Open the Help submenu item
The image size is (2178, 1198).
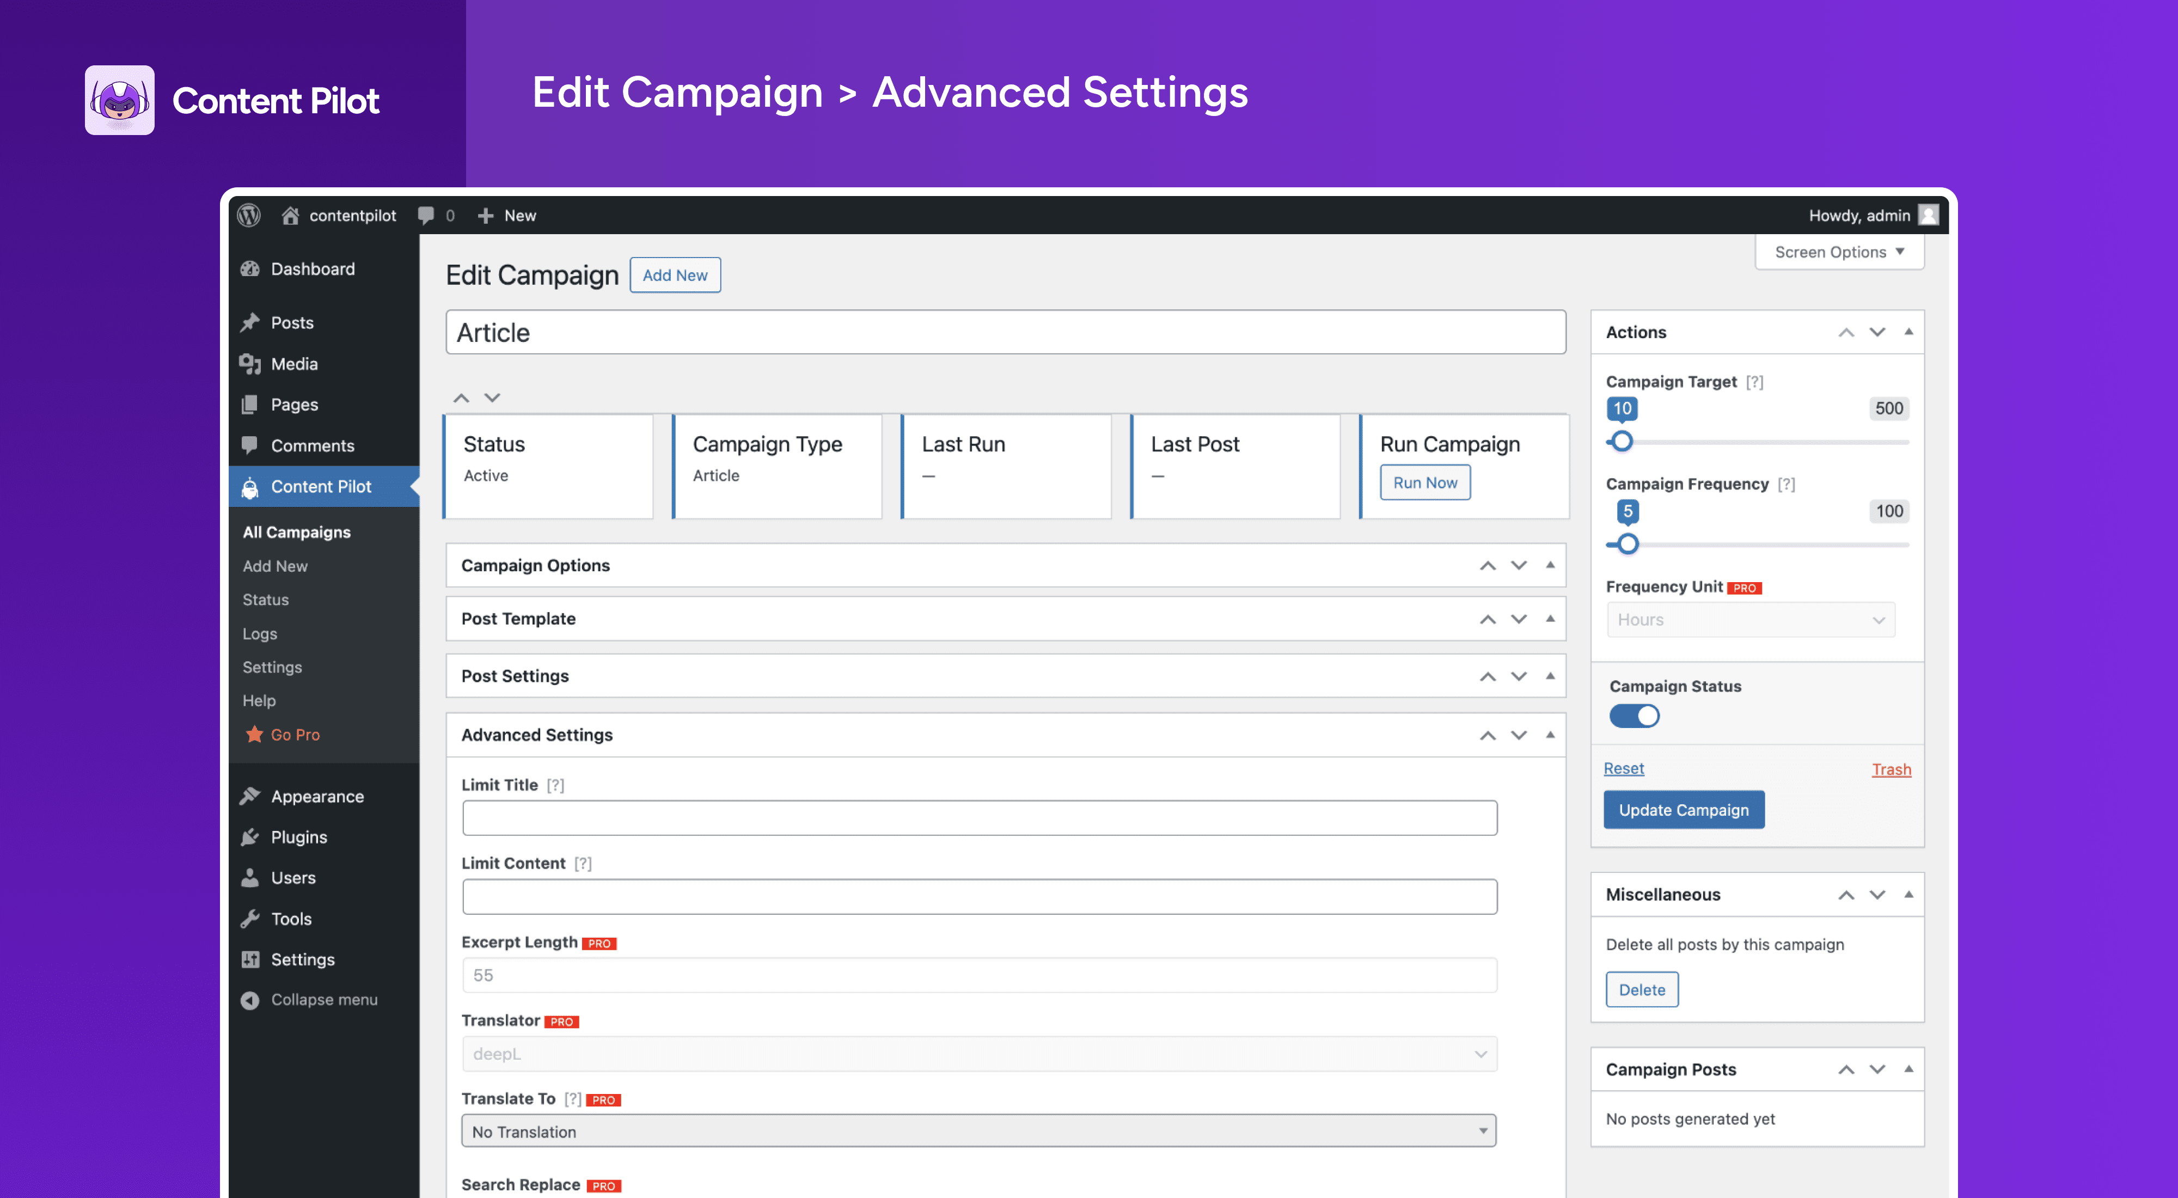tap(259, 700)
